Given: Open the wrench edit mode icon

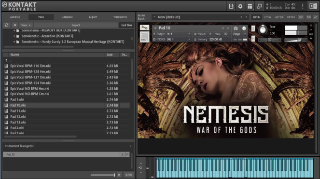Looking at the screenshot, I should click(x=144, y=28).
